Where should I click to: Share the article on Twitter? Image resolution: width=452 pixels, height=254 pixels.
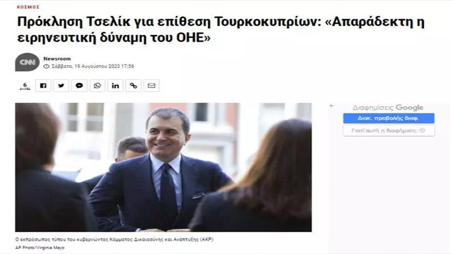tap(61, 86)
